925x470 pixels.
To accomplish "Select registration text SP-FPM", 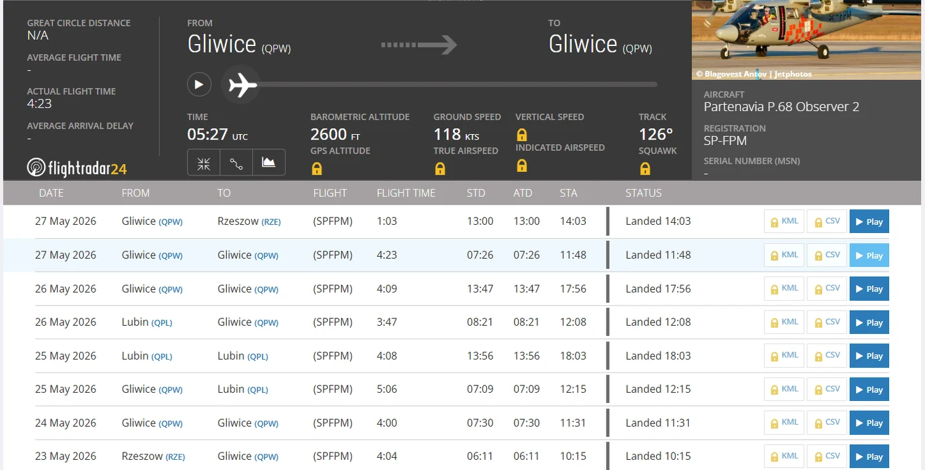I will click(725, 141).
